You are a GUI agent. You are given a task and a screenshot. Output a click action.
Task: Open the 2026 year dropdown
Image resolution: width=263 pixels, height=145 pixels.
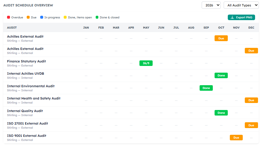(211, 5)
